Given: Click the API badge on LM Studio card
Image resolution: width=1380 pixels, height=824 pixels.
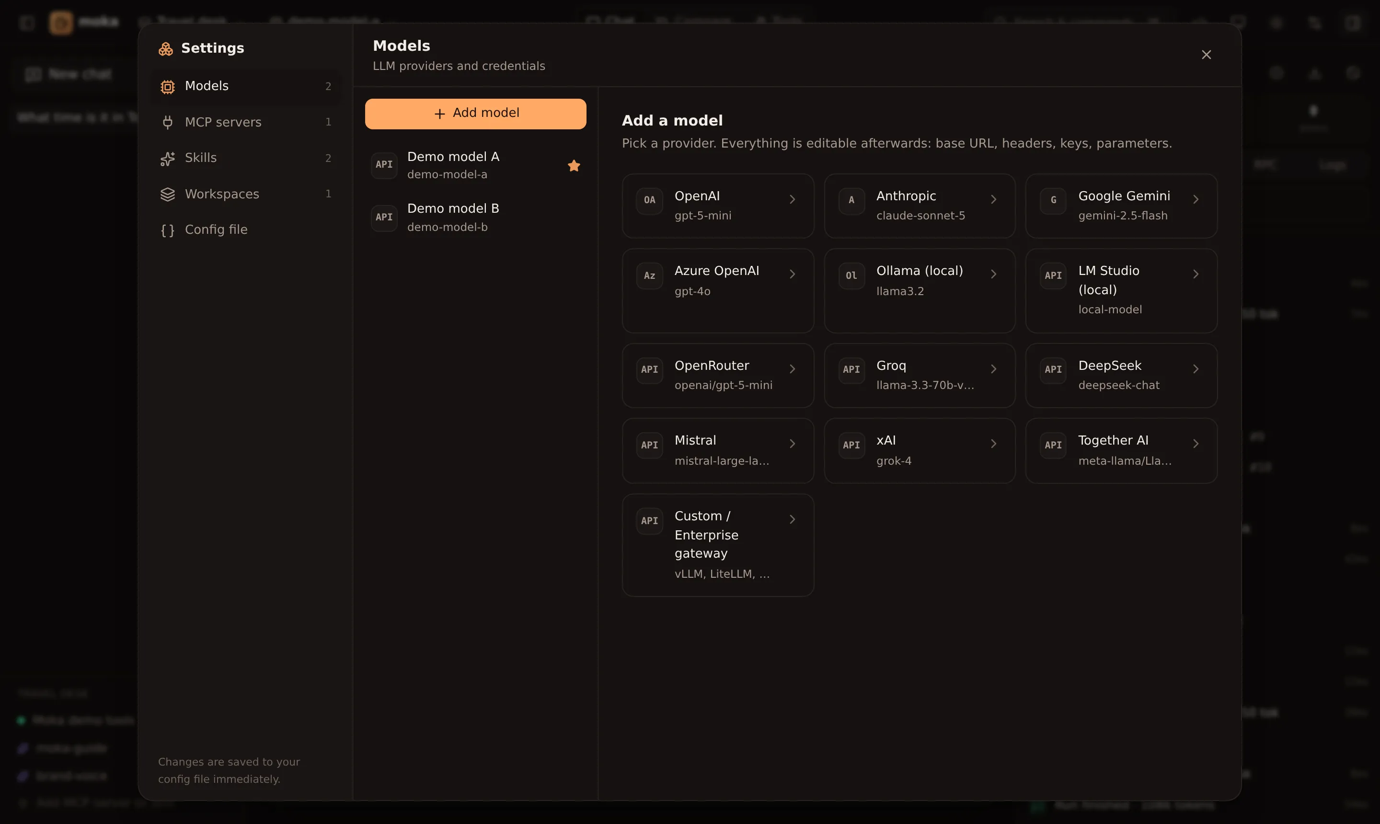Looking at the screenshot, I should 1053,276.
